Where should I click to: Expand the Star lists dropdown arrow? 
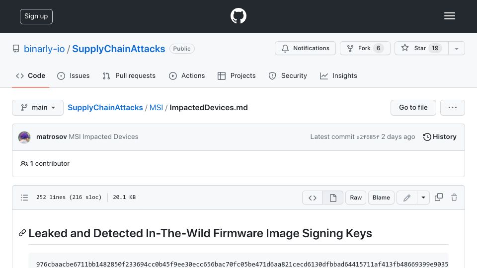457,49
